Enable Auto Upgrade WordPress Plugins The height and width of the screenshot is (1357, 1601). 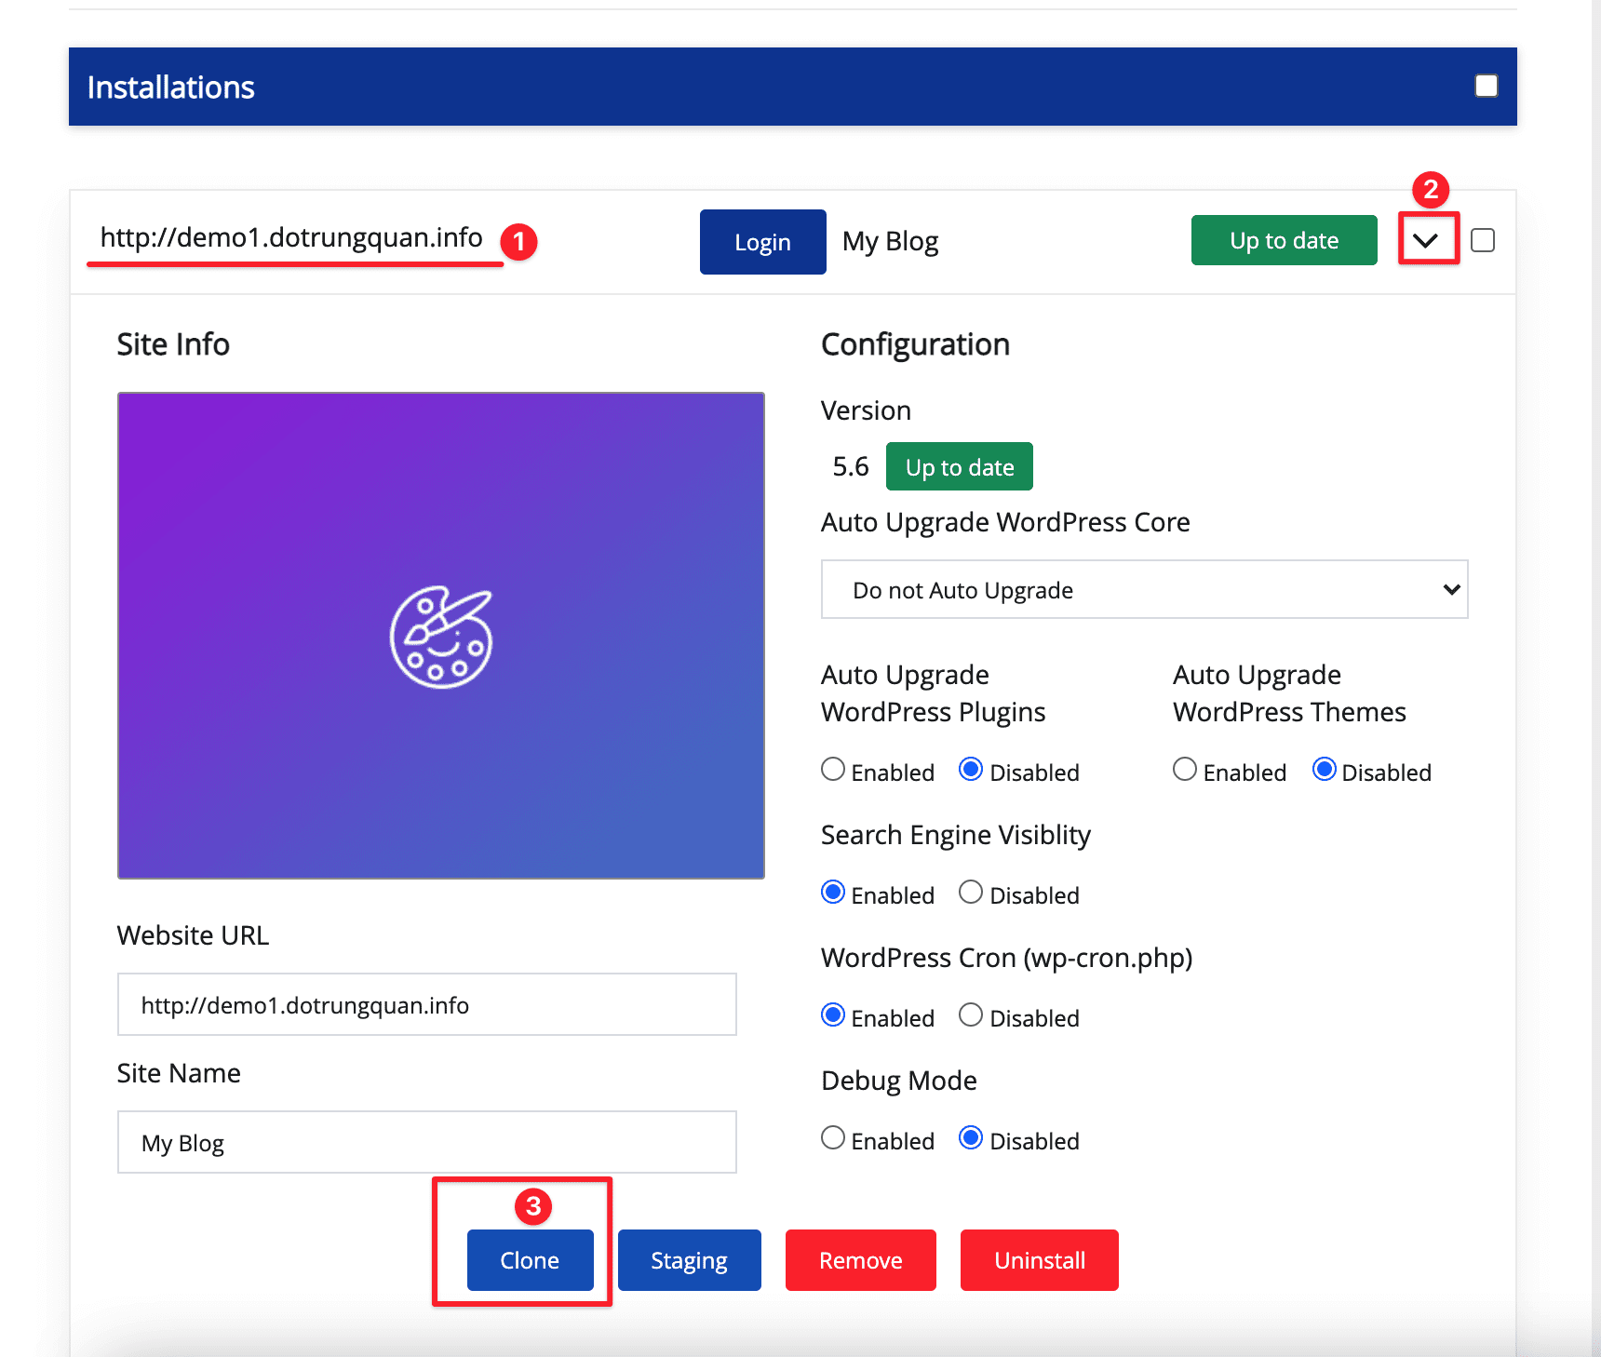tap(833, 770)
